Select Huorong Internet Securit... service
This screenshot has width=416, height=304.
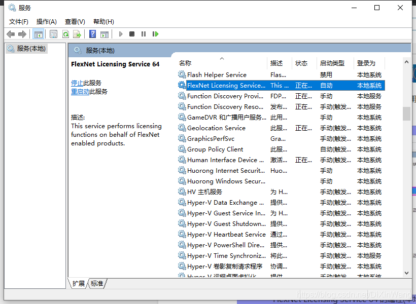[x=281, y=170]
